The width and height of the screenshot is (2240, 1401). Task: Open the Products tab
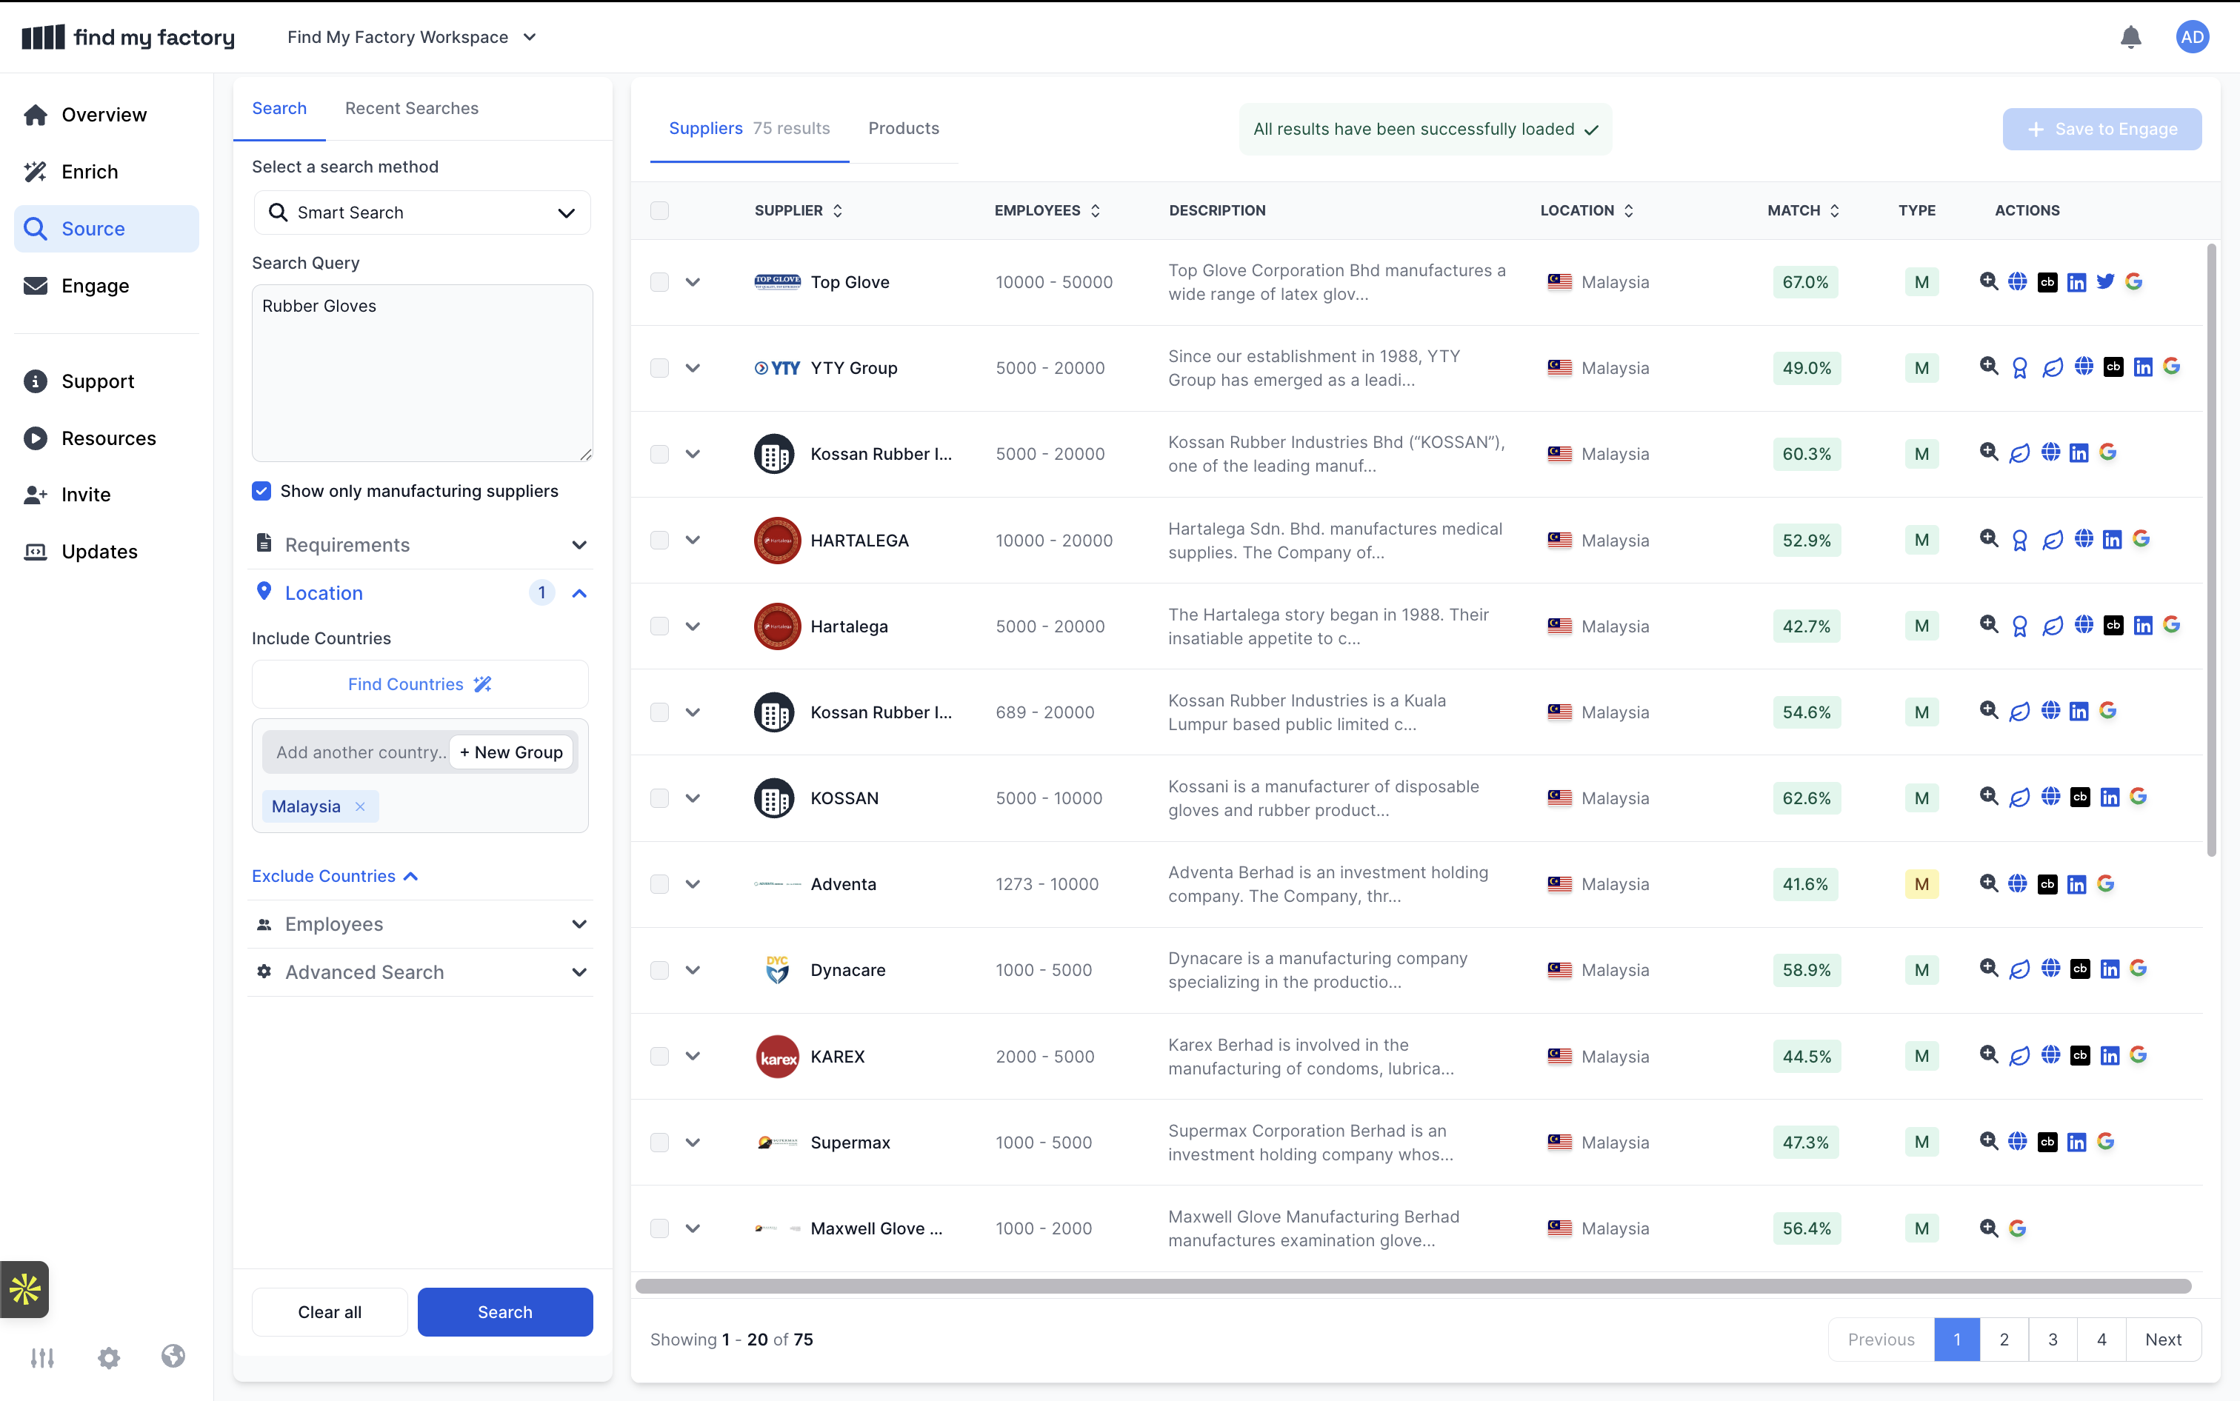point(903,128)
